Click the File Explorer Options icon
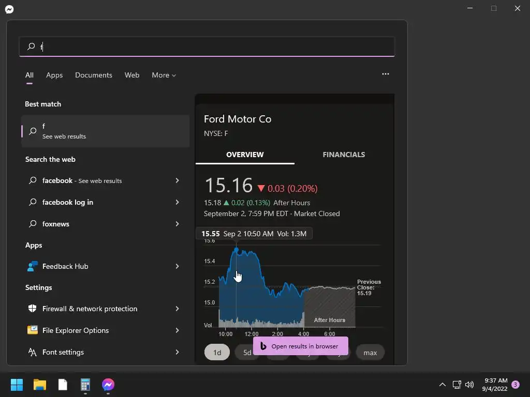530x397 pixels. point(33,330)
